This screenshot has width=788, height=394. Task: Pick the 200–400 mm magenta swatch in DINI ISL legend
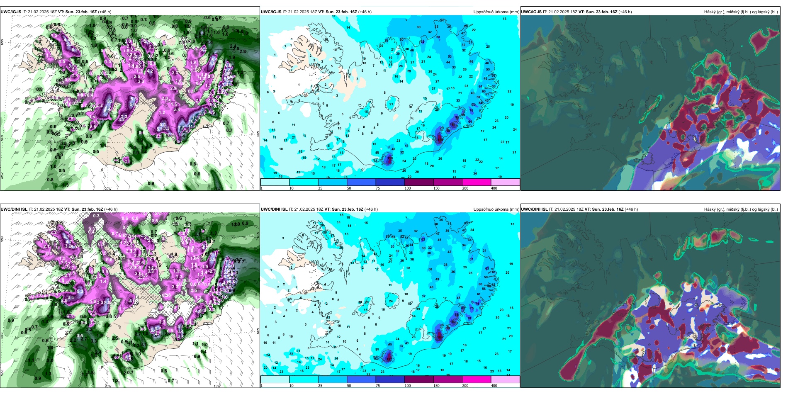(477, 379)
